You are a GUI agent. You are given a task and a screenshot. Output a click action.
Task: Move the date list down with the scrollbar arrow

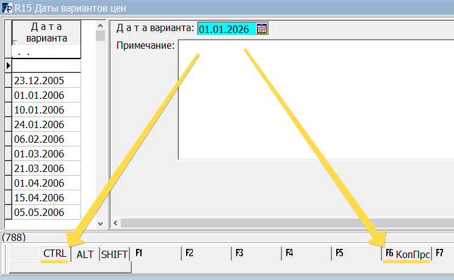coord(100,223)
